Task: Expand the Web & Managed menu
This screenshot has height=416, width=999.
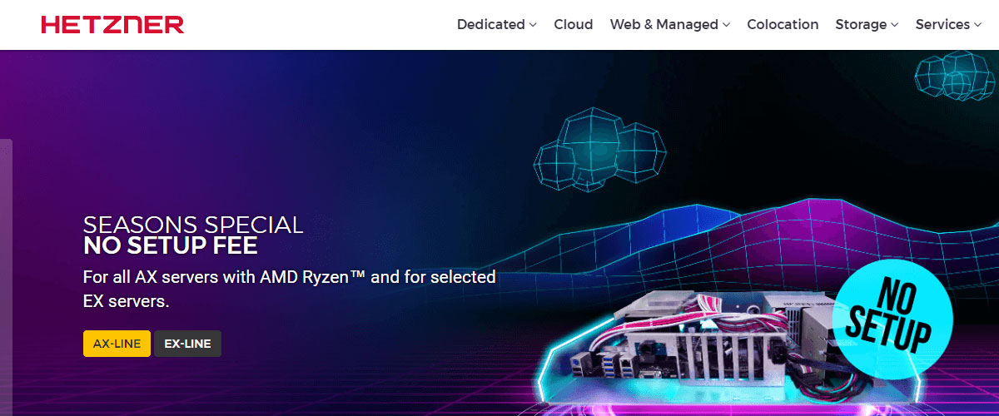Action: [x=670, y=25]
